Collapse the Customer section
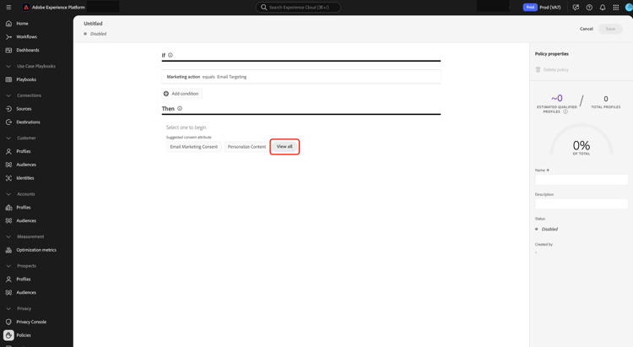 click(x=8, y=138)
